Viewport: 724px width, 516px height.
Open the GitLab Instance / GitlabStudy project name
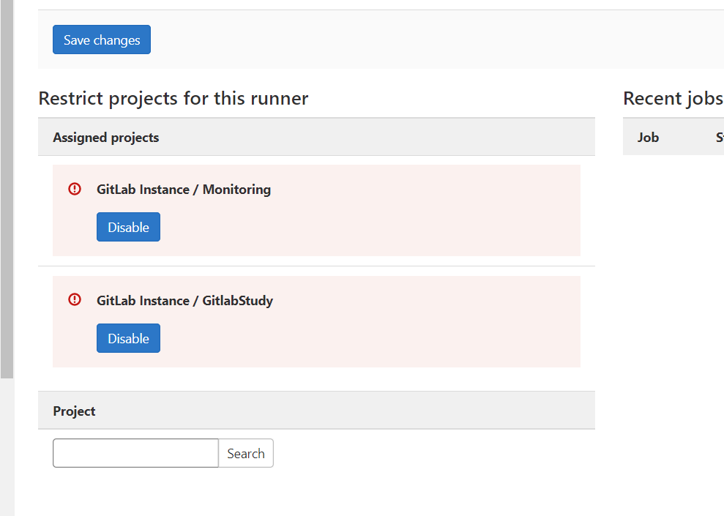pos(185,300)
